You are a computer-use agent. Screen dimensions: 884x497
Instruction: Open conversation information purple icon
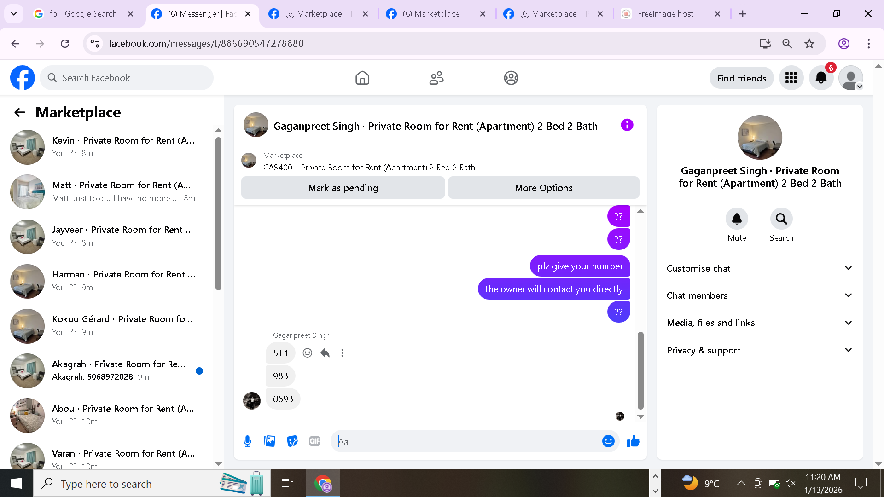tap(627, 125)
